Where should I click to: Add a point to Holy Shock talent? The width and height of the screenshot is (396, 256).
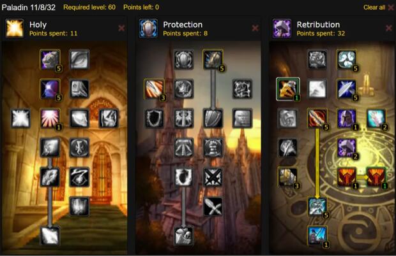(50, 236)
